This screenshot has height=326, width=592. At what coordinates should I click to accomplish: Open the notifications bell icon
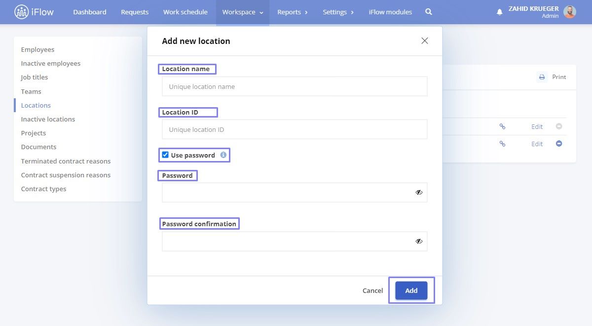click(500, 12)
